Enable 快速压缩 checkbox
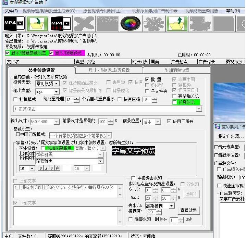 click(x=120, y=99)
